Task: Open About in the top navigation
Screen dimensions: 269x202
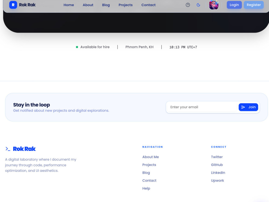Action: [88, 5]
